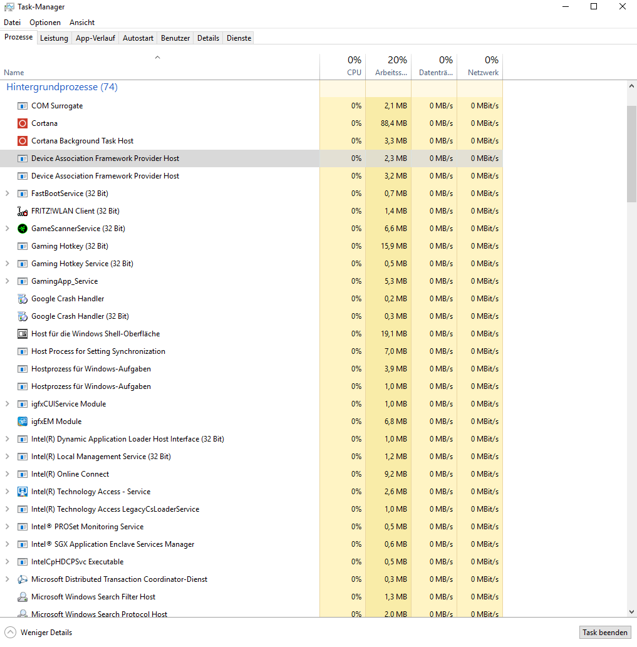Sort by the Datenträger column header
Image resolution: width=637 pixels, height=647 pixels.
435,66
